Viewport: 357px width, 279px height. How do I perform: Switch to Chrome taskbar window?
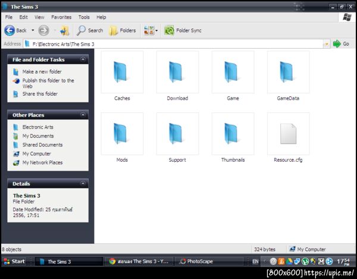tap(139, 262)
